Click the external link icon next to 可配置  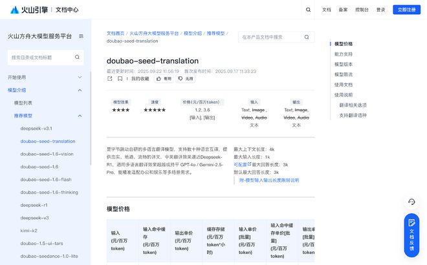click(x=249, y=164)
